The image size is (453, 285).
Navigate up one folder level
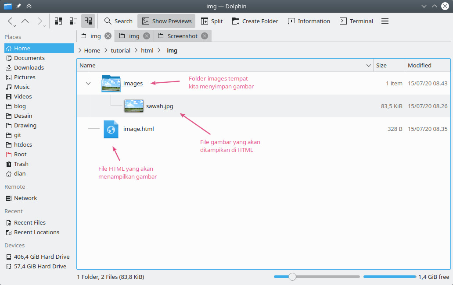tap(25, 21)
